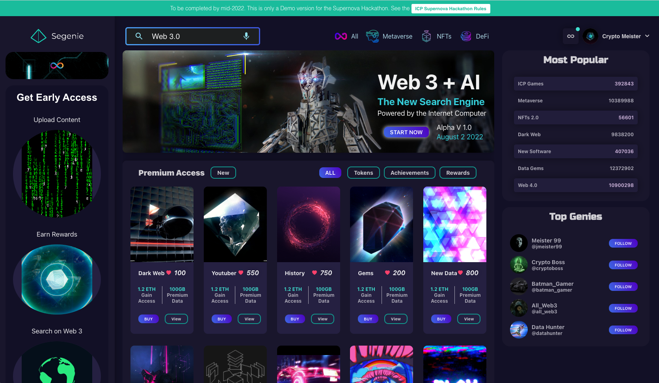Open the New Data card triangles thumbnail
Viewport: 659px width, 383px height.
(455, 224)
